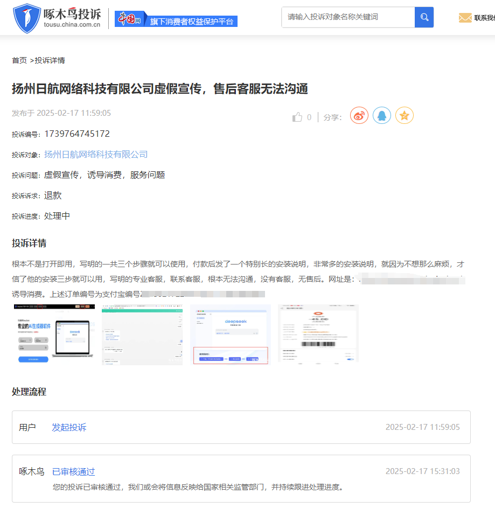Open 扬州日航网络科技有限公司 company link
The height and width of the screenshot is (515, 495).
(x=96, y=155)
